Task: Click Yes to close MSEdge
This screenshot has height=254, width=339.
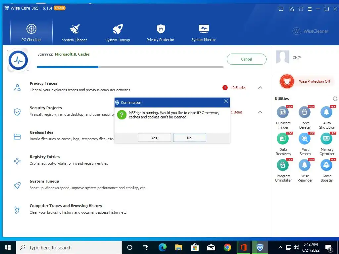Action: click(x=154, y=138)
